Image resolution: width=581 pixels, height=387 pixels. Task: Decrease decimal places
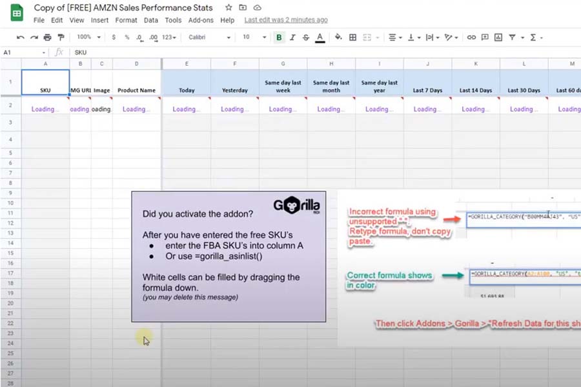(x=139, y=37)
